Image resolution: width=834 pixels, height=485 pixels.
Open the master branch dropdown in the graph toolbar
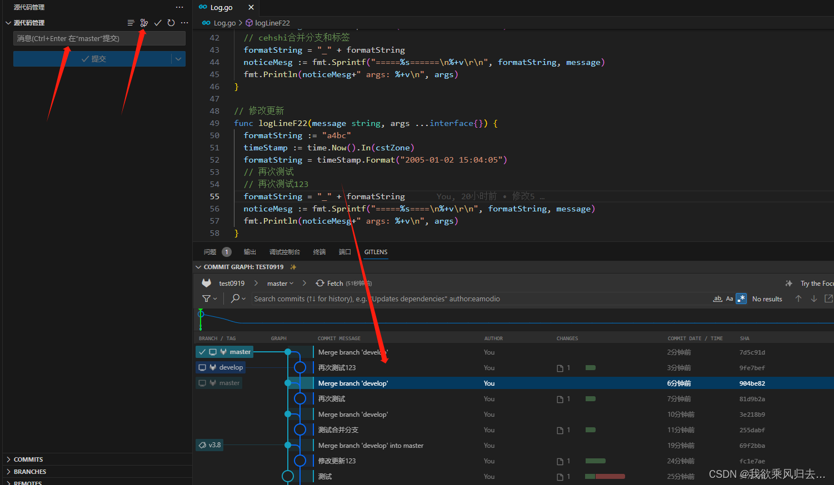[281, 283]
